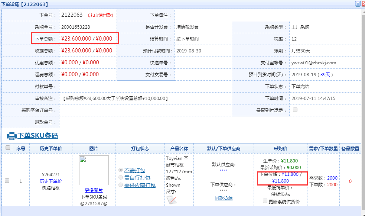Click the 更多图片 link

94,190
